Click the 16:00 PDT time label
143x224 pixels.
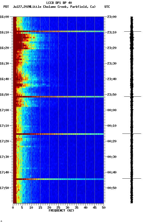tap(4, 17)
